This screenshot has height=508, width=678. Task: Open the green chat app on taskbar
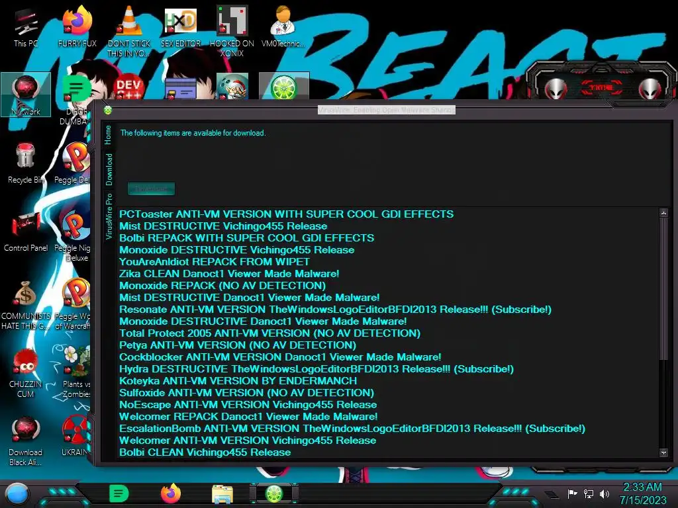coord(119,493)
